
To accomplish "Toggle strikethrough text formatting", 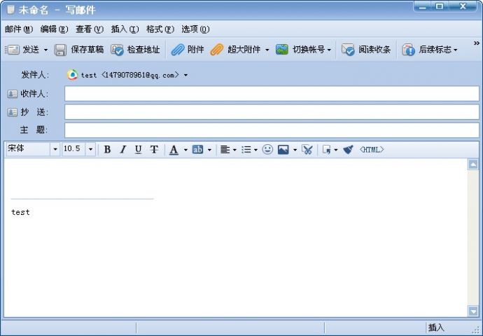I will click(154, 150).
